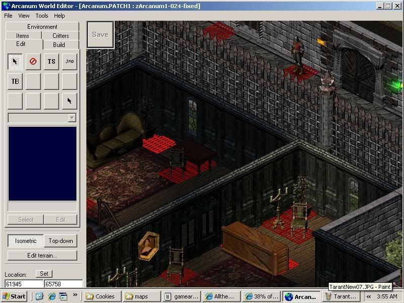The height and width of the screenshot is (303, 404).
Task: Open the 38% of... download window
Action: [x=261, y=296]
